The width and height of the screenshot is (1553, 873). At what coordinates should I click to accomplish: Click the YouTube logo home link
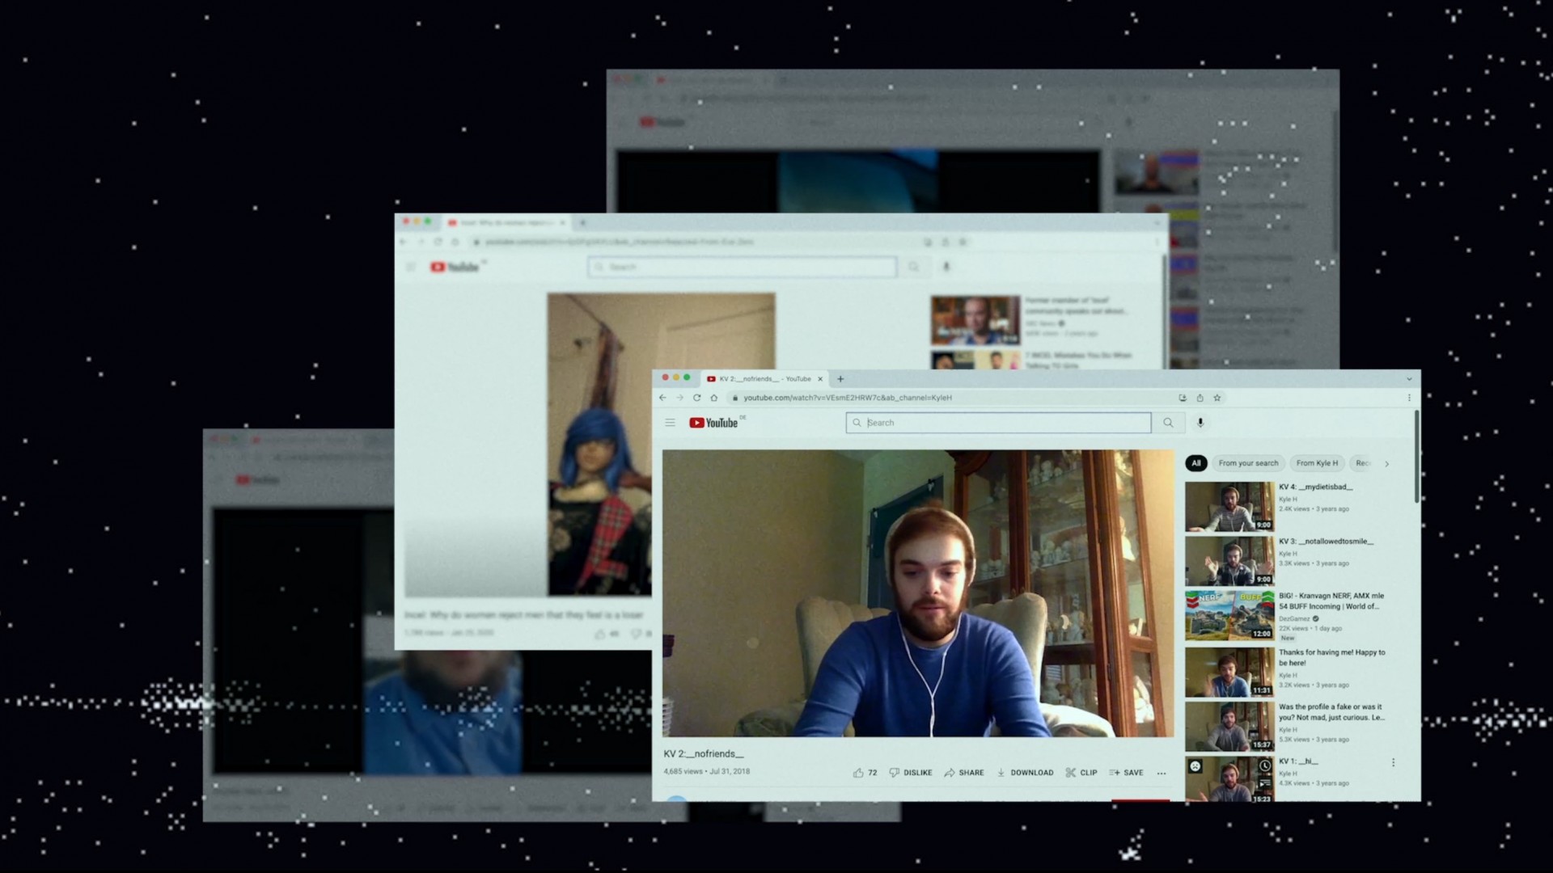713,423
